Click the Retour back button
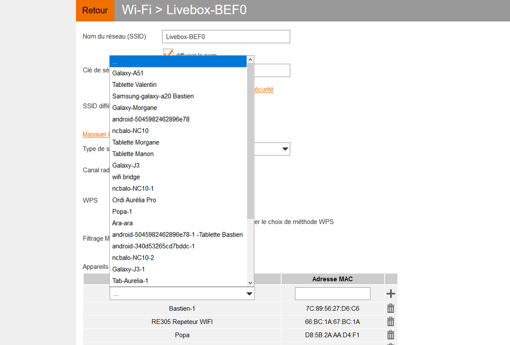The height and width of the screenshot is (345, 510). (95, 10)
